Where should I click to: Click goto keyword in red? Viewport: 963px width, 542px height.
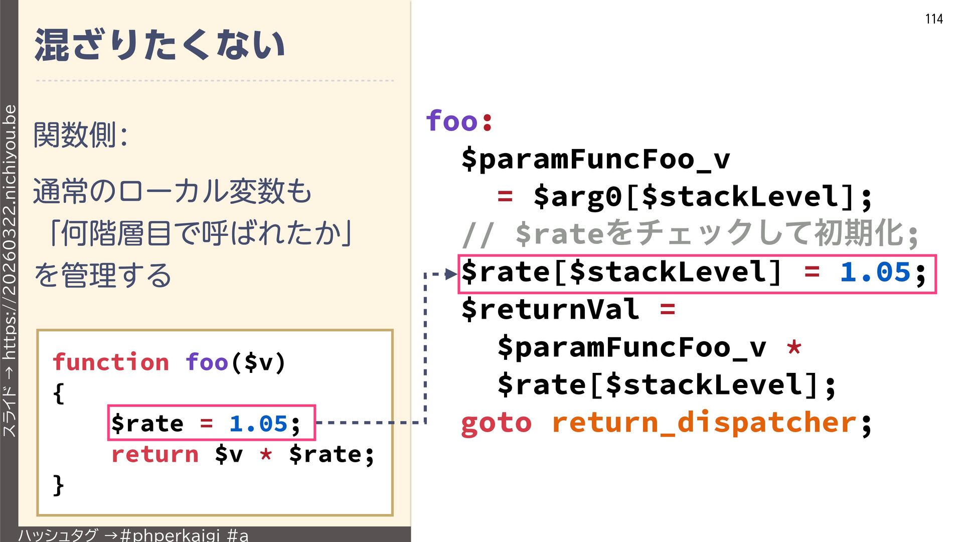click(496, 423)
